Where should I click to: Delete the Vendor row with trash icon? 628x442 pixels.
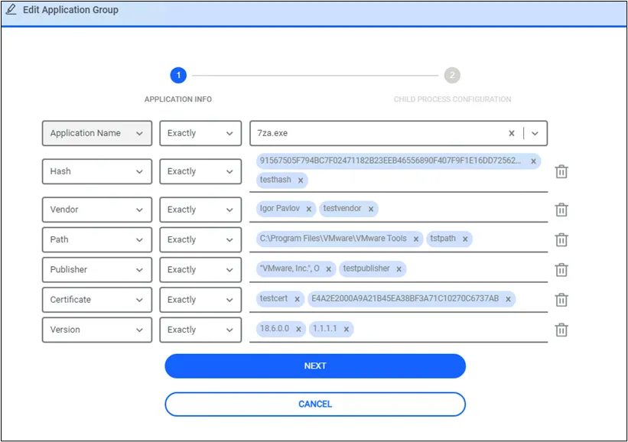click(561, 210)
